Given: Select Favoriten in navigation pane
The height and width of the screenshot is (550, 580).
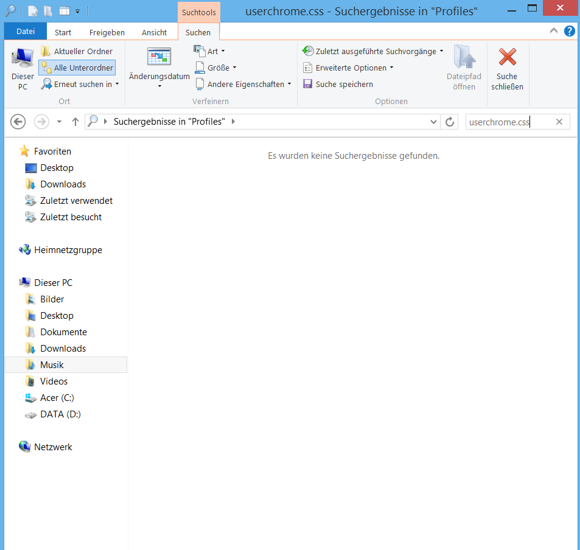Looking at the screenshot, I should (52, 151).
